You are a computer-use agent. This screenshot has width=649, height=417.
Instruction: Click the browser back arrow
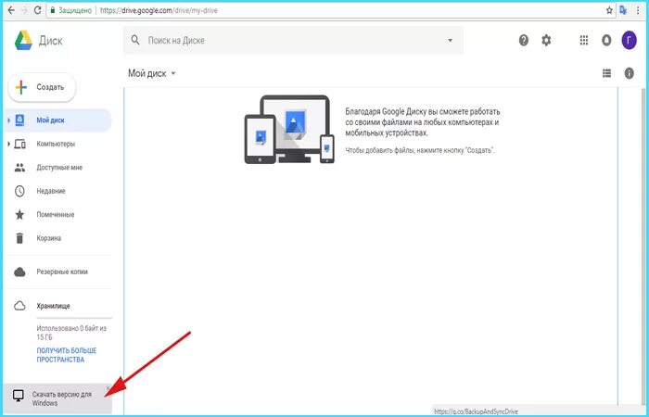pos(11,10)
